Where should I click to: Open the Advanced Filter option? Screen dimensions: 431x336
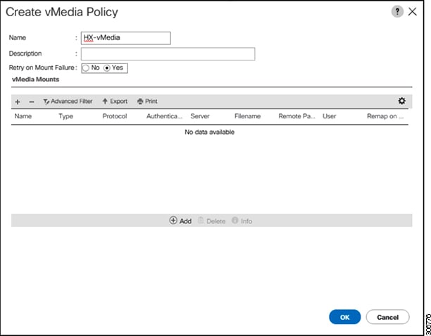(x=68, y=101)
